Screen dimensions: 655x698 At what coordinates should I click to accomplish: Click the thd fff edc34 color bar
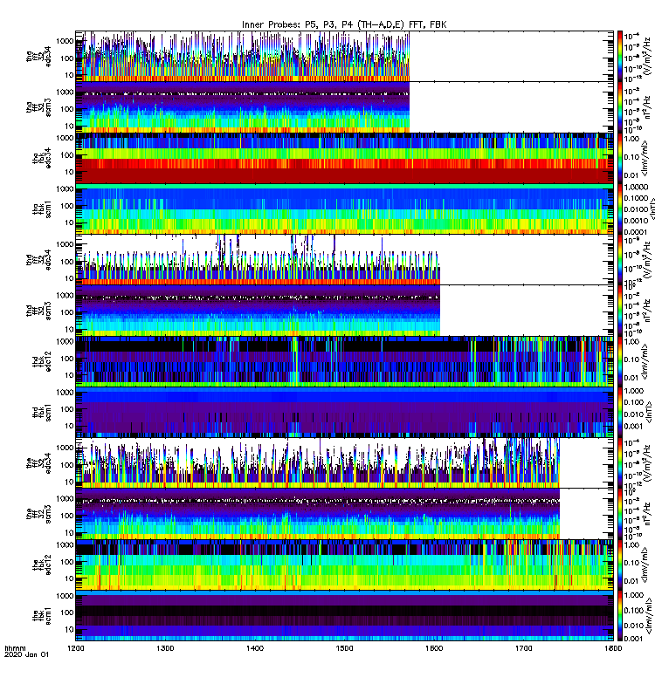[620, 260]
